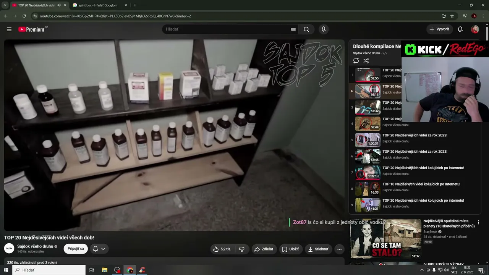The image size is (489, 275).
Task: Toggle playlist loop
Action: click(x=356, y=61)
